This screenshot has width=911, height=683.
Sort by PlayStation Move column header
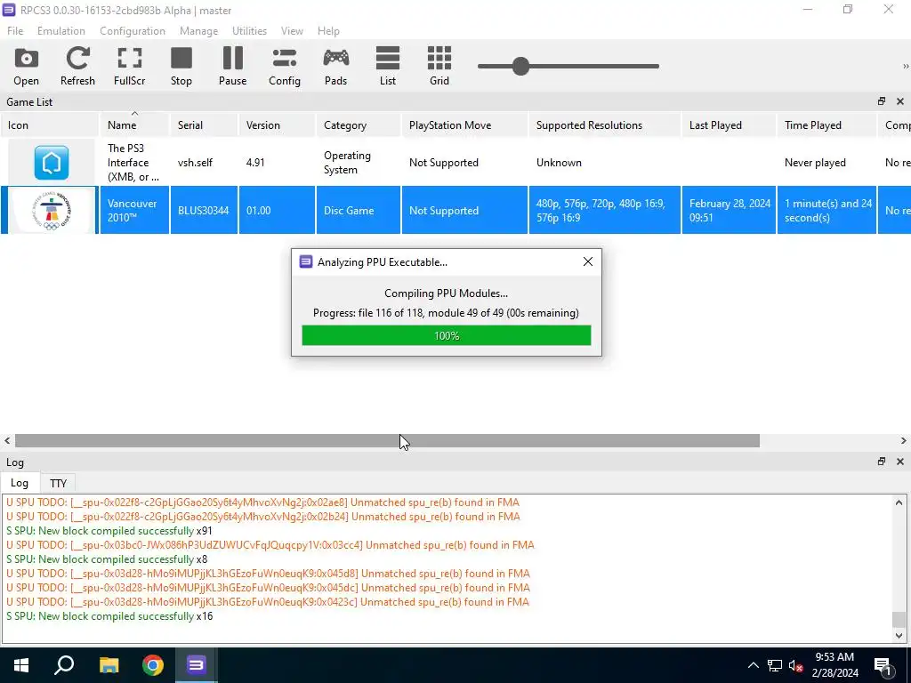(464, 125)
